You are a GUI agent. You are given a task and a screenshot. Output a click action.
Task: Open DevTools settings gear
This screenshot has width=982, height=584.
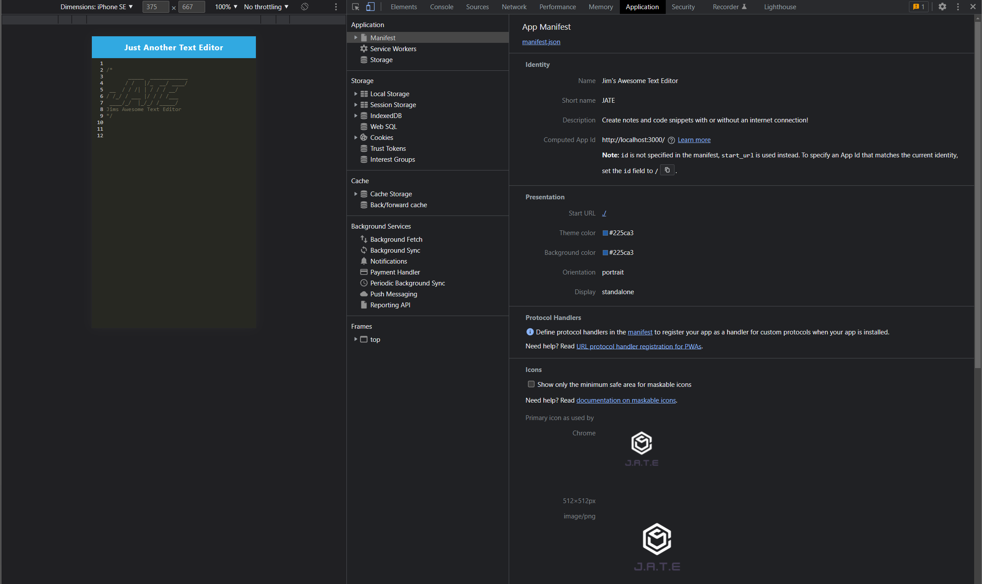943,7
